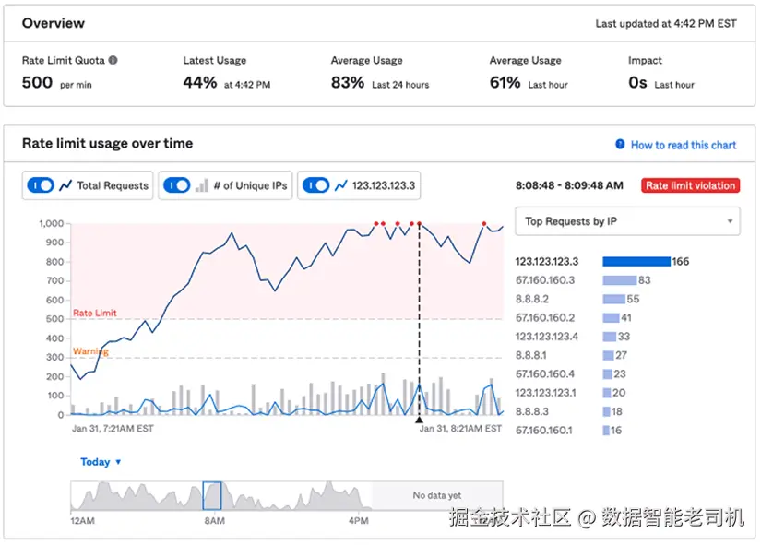Screen dimensions: 761x545
Task: Click the Total Requests line chart icon
Action: tap(65, 185)
